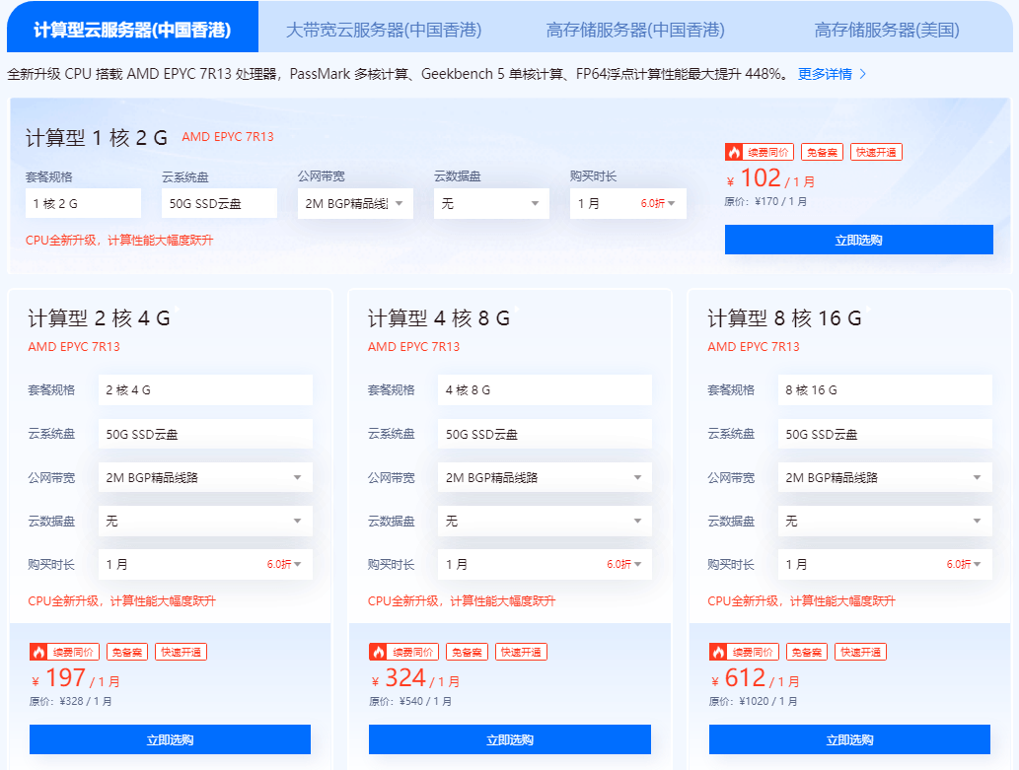
Task: Click 快速开通 tag above ¥324 price
Action: [521, 652]
